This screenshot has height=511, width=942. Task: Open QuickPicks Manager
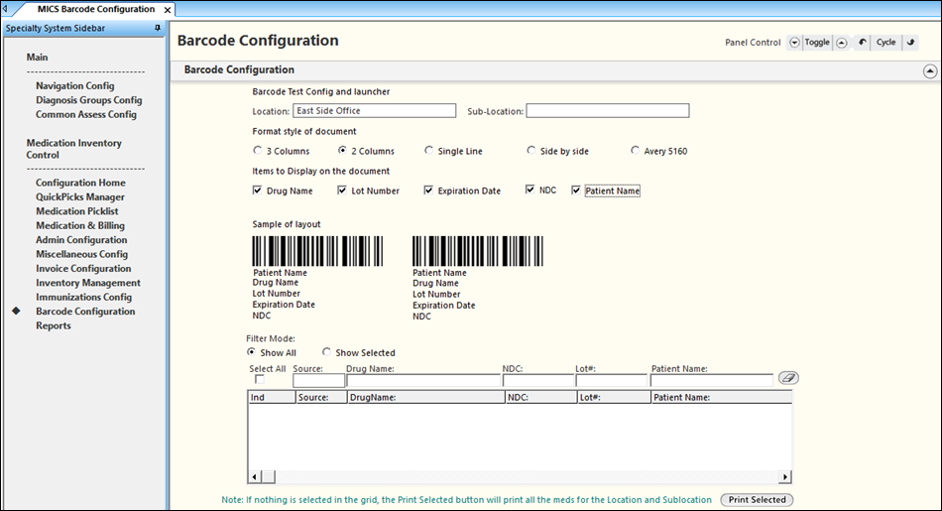(80, 197)
